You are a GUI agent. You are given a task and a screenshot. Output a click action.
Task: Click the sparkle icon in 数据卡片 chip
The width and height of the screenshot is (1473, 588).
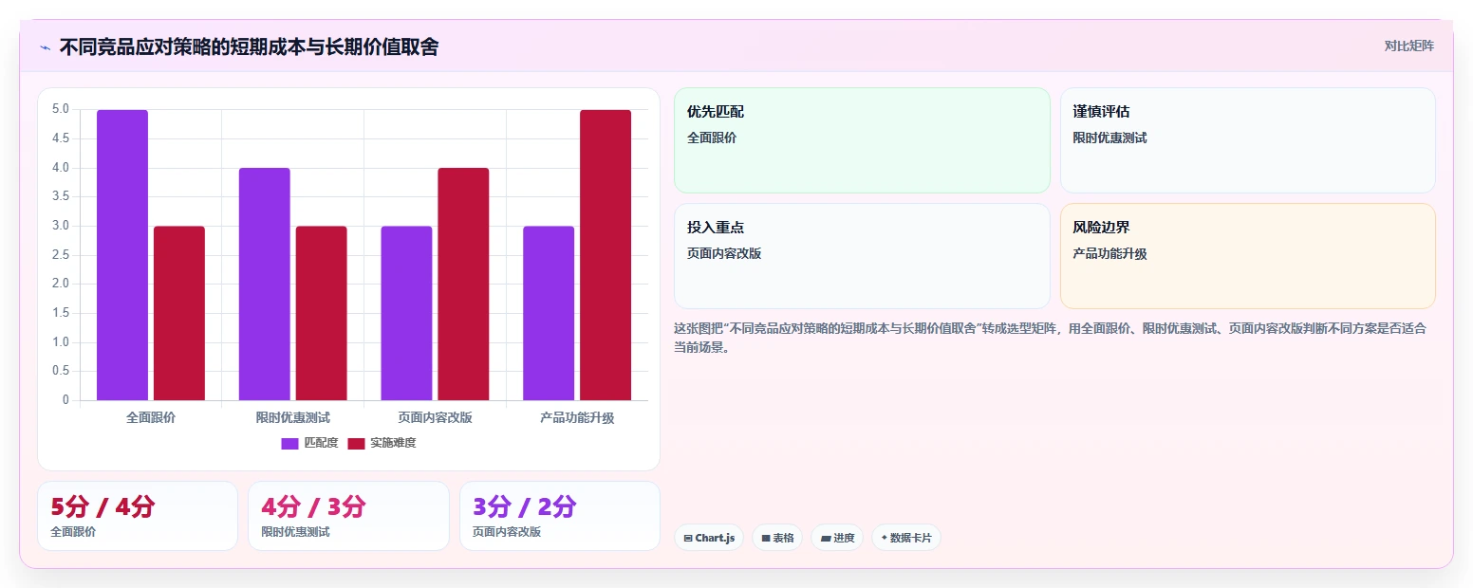pyautogui.click(x=884, y=538)
